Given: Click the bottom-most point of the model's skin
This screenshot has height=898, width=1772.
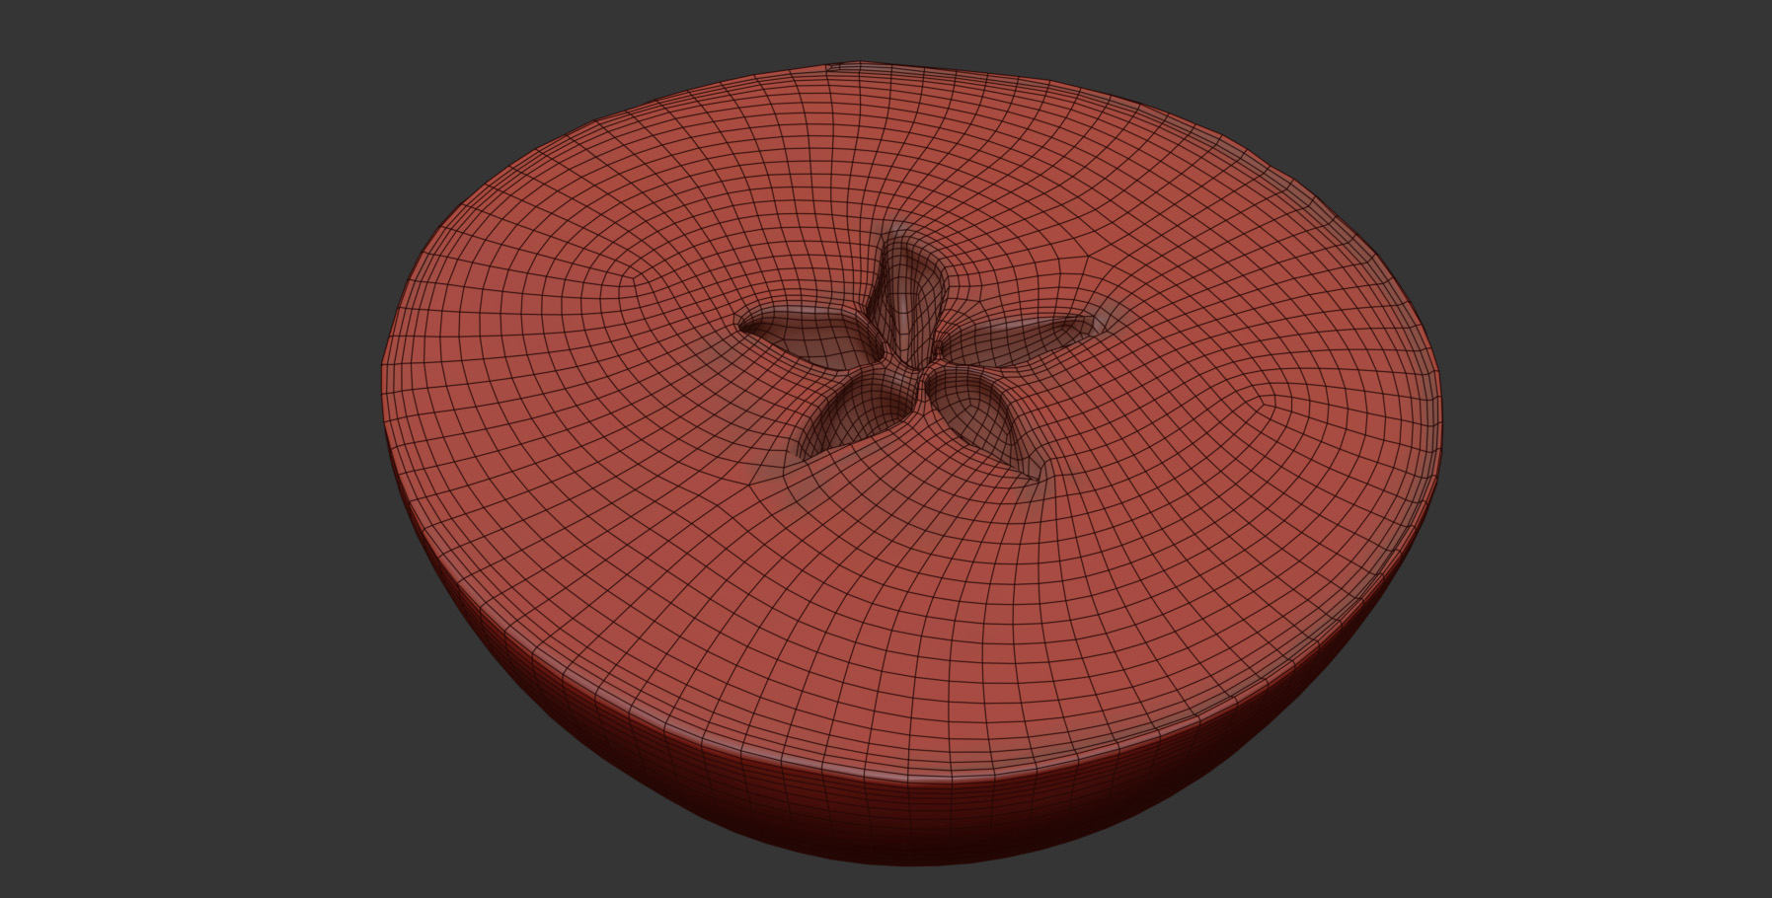Looking at the screenshot, I should coord(928,864).
